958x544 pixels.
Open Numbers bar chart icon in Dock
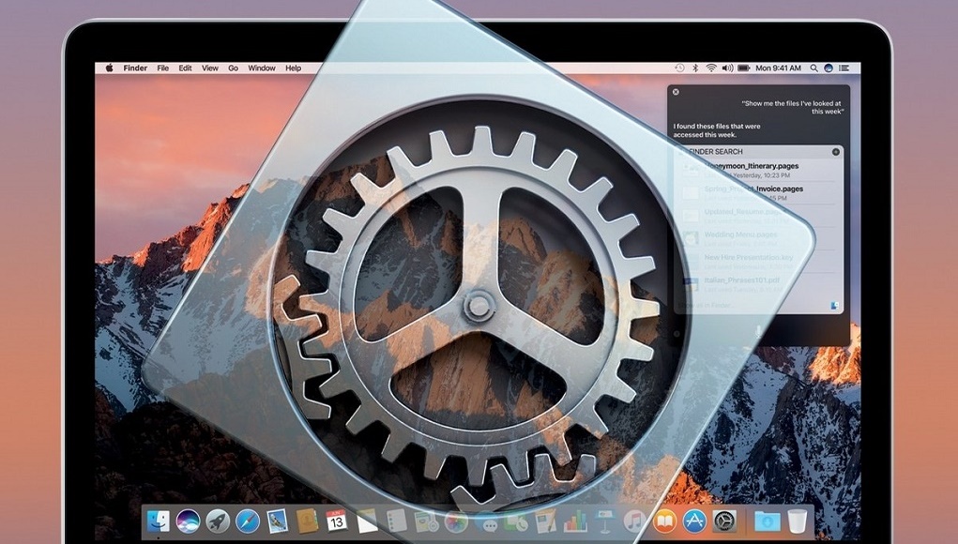pos(575,521)
